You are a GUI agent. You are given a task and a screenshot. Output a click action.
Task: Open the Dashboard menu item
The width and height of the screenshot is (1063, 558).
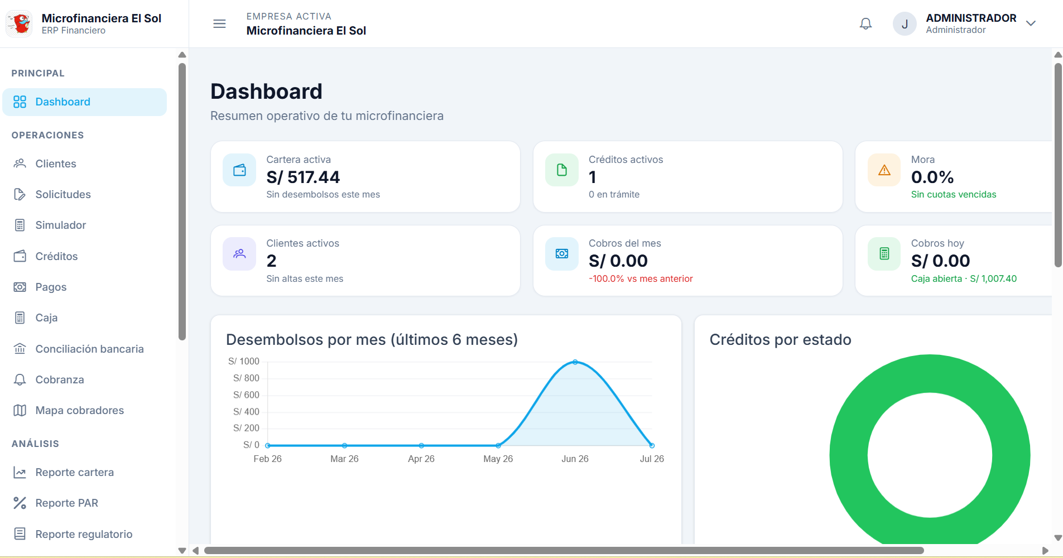point(85,102)
